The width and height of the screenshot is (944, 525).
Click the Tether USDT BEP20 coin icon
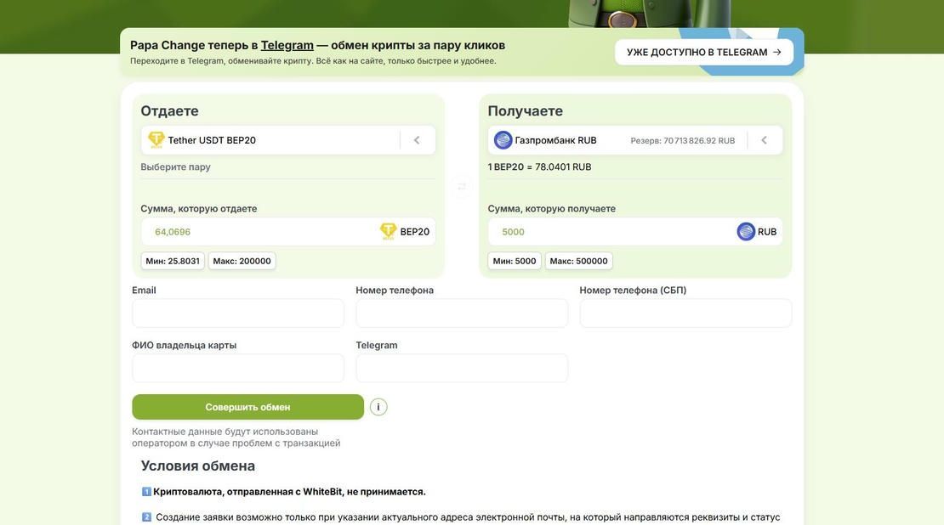pyautogui.click(x=156, y=140)
